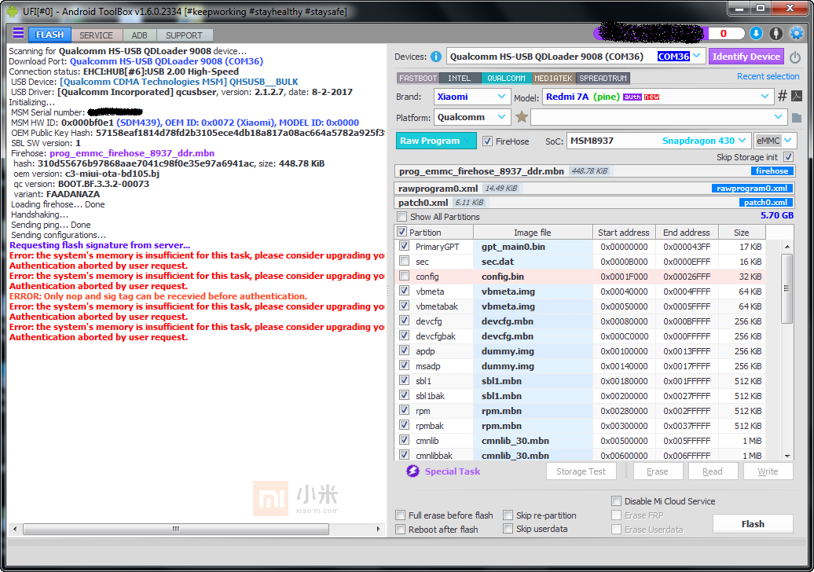Click the blue download arrow icon
814x572 pixels.
click(756, 33)
